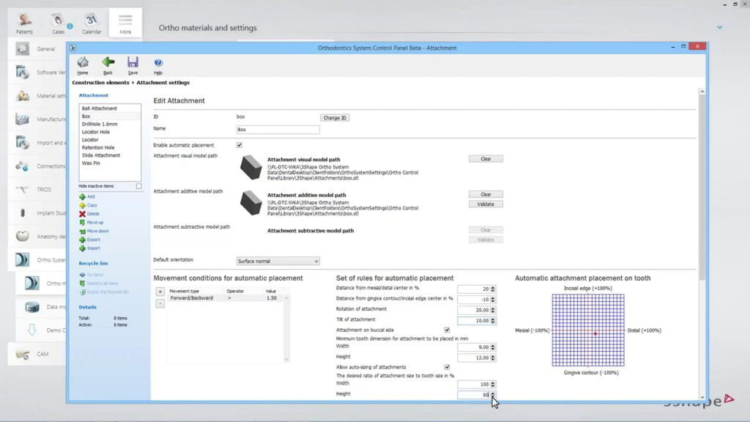Check the Hide inactive items box
Image resolution: width=750 pixels, height=422 pixels.
pyautogui.click(x=138, y=186)
